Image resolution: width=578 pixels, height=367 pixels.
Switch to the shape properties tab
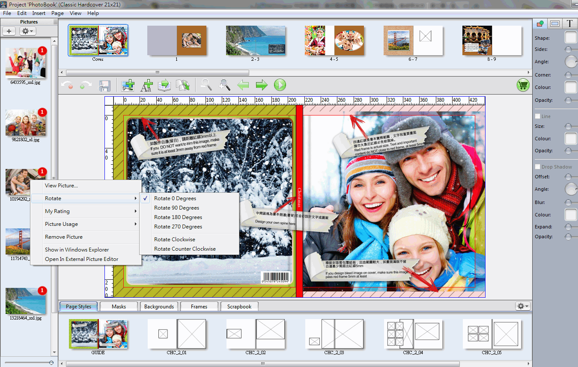540,24
